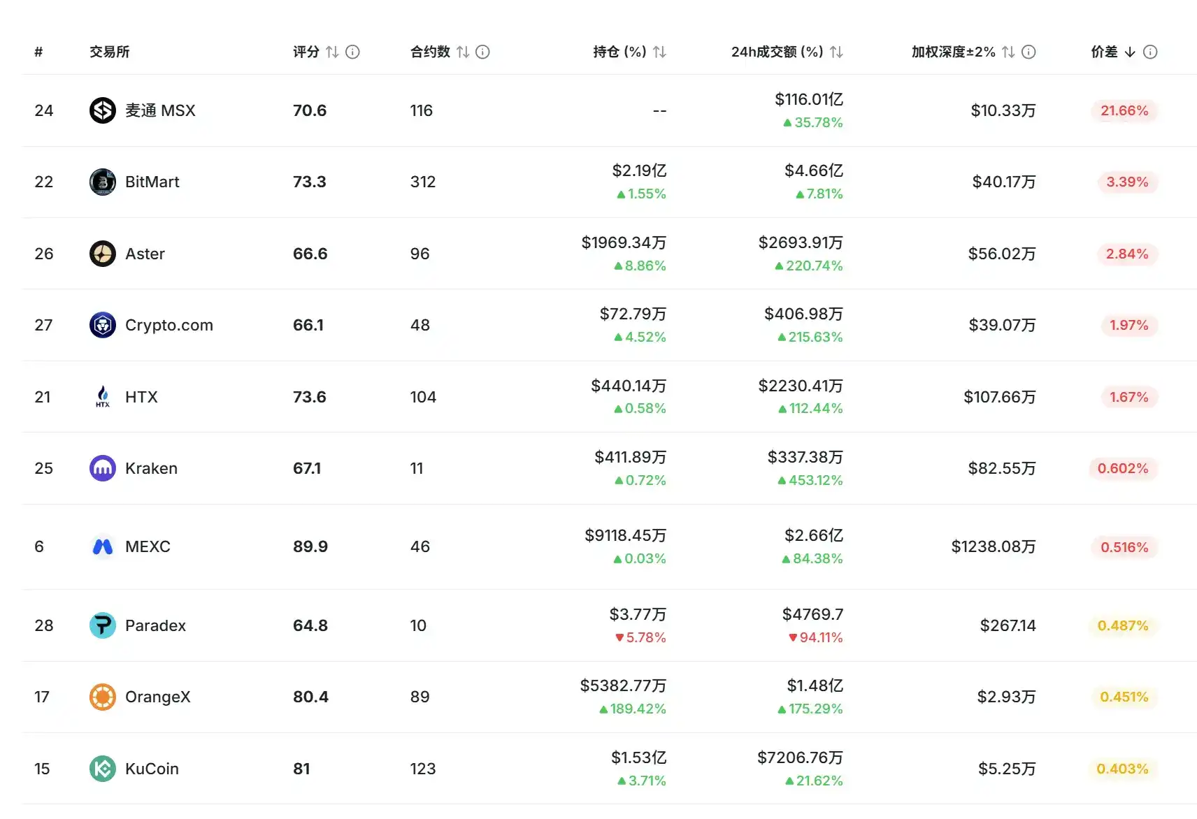Click the 21.66% price spread badge
The width and height of the screenshot is (1197, 819).
[1124, 110]
